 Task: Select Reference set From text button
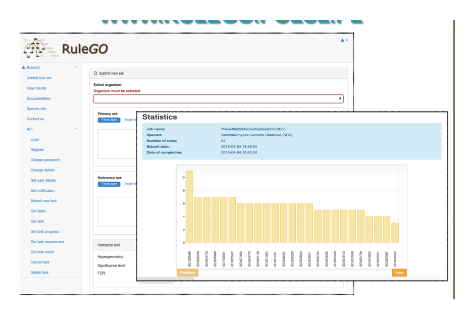109,184
